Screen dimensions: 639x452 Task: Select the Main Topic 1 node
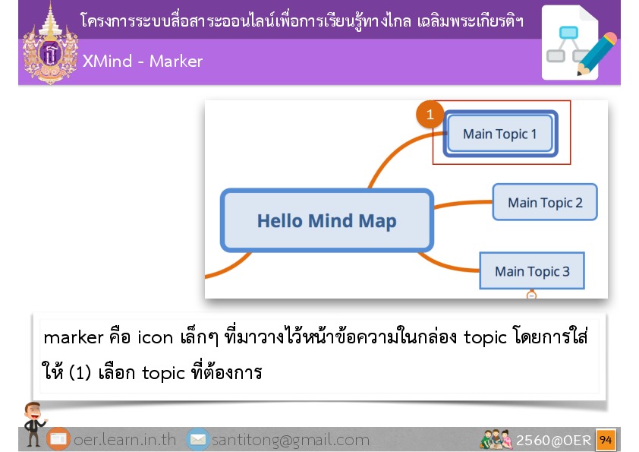(500, 134)
